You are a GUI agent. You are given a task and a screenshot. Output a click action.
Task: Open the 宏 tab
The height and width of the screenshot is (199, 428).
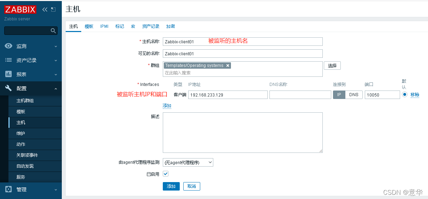[133, 26]
